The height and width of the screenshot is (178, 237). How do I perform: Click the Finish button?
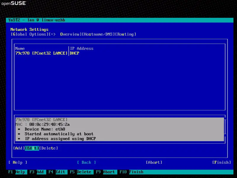tap(222, 162)
